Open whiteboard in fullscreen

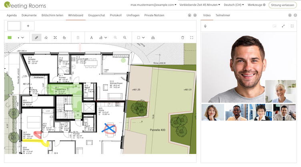[x=192, y=38]
